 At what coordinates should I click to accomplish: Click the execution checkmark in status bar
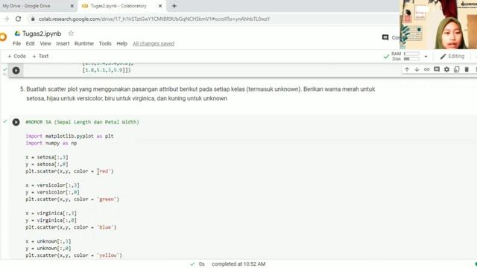click(192, 264)
